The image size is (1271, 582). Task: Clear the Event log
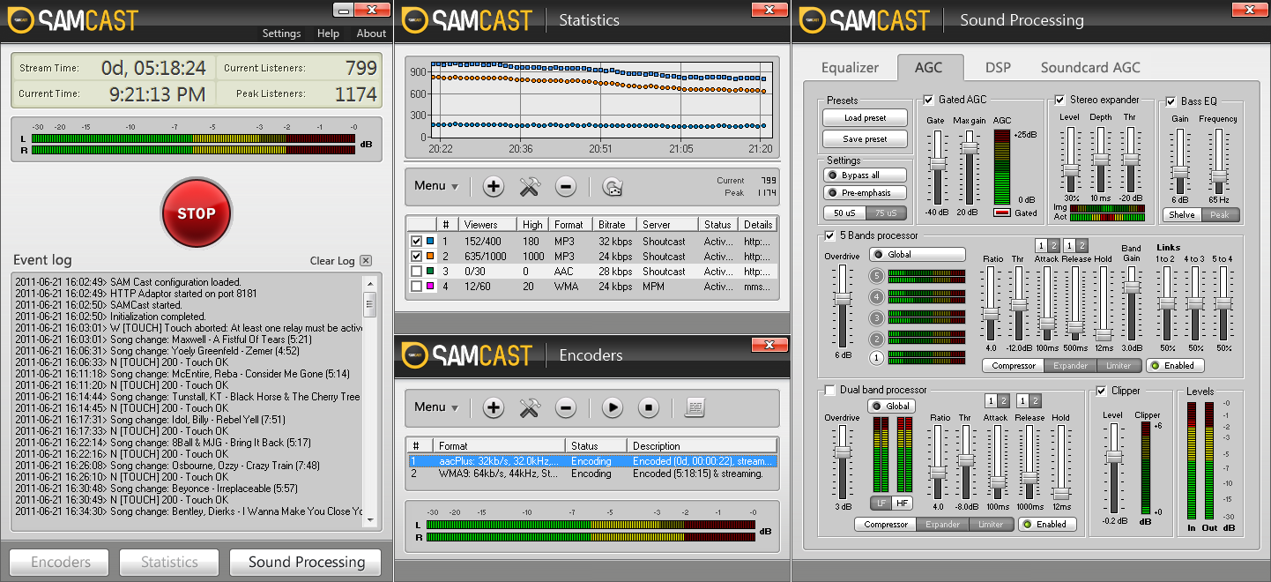click(x=331, y=260)
